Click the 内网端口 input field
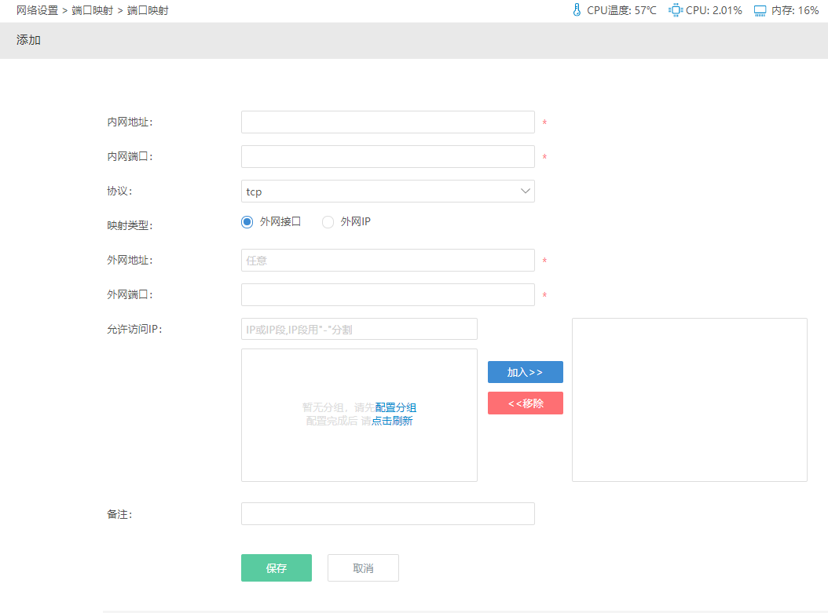The width and height of the screenshot is (828, 613). click(387, 156)
